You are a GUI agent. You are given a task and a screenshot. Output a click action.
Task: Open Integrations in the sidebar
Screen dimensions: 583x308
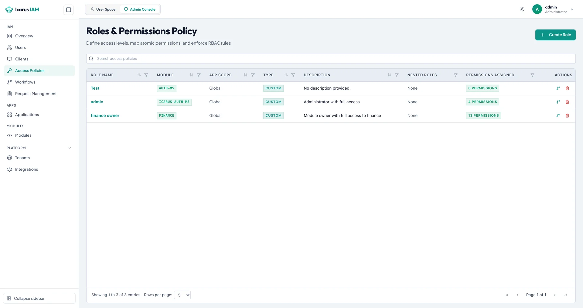pos(39,169)
